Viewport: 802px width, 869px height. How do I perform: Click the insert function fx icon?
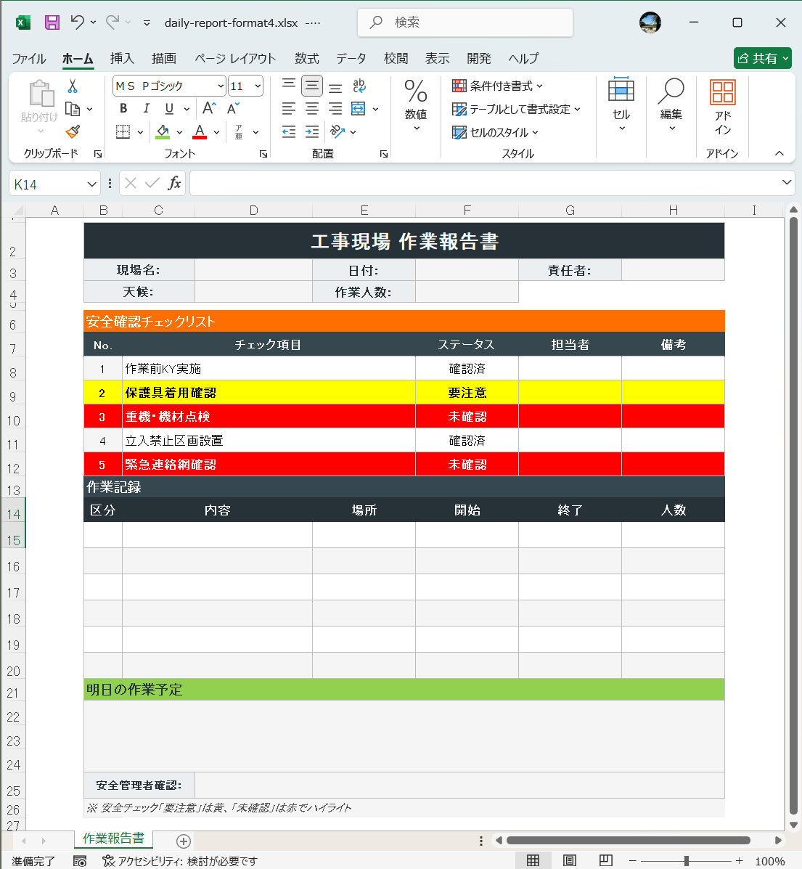tap(175, 184)
